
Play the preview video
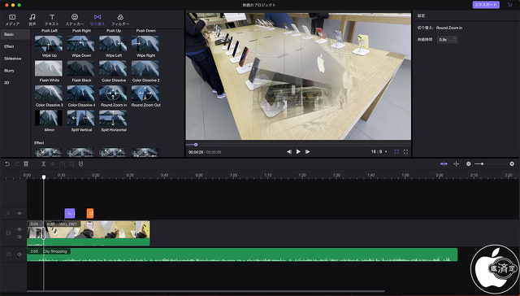pyautogui.click(x=298, y=151)
